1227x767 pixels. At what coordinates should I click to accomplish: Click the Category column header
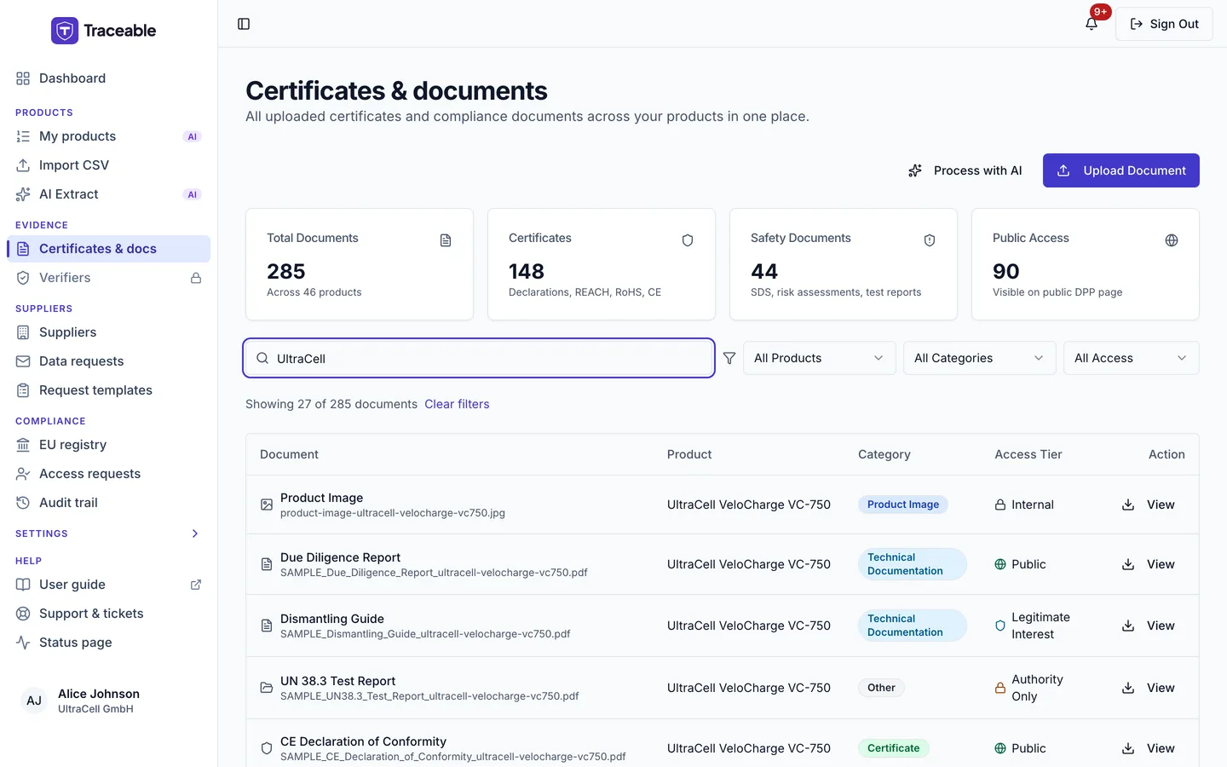[884, 454]
